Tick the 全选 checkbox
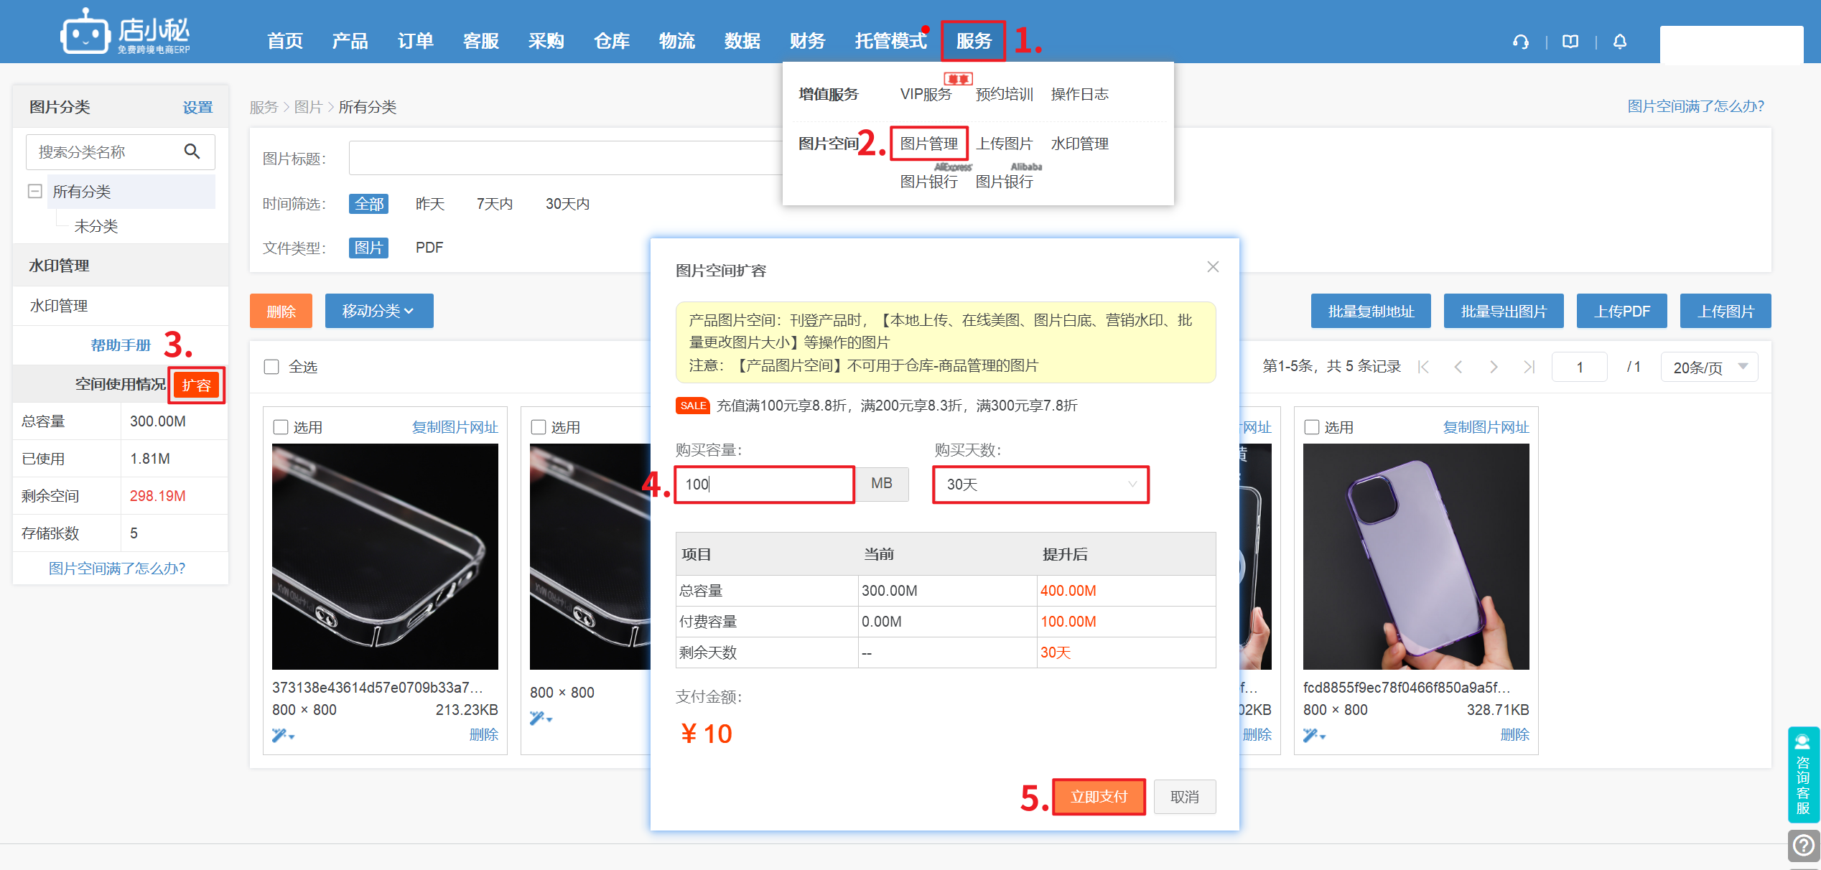1821x870 pixels. [x=271, y=367]
